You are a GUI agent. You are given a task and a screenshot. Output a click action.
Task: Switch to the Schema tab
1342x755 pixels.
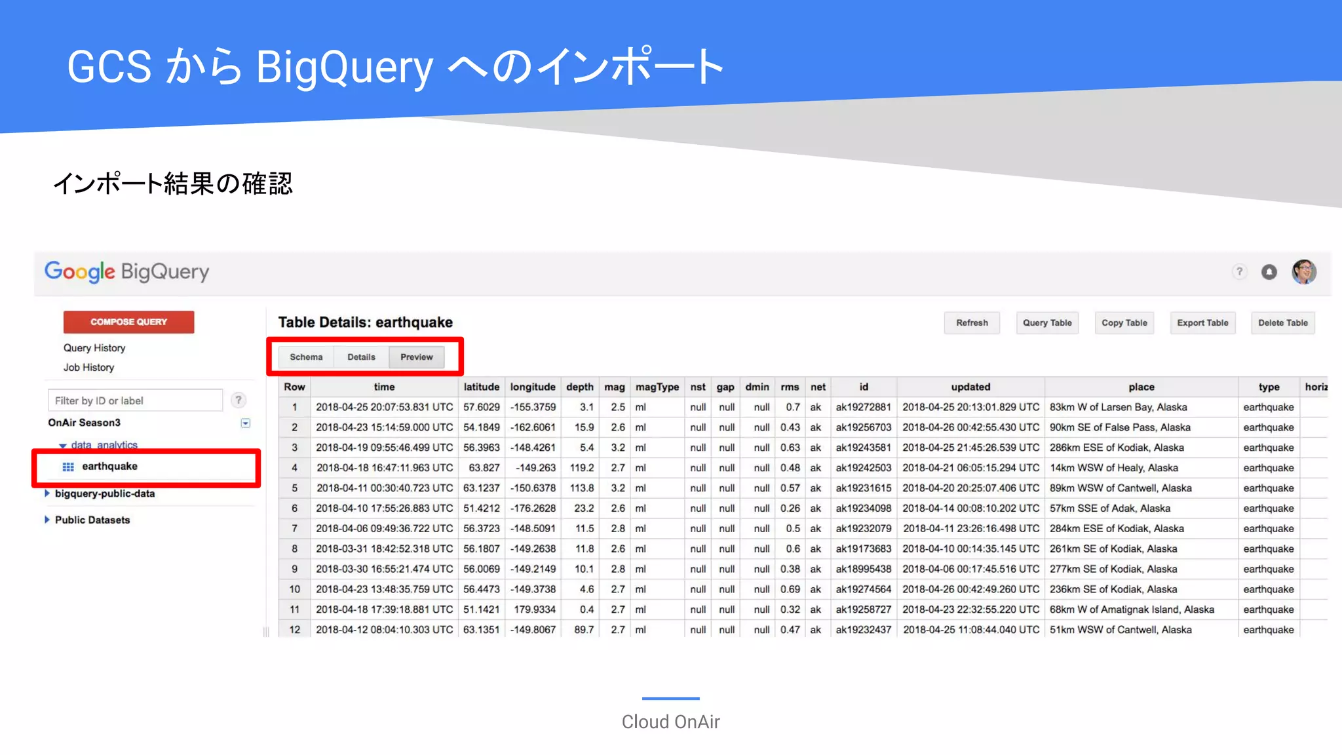tap(306, 357)
